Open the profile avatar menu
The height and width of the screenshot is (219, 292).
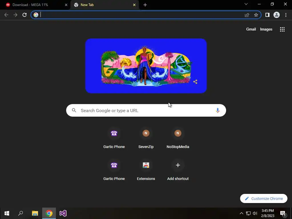pos(277,15)
